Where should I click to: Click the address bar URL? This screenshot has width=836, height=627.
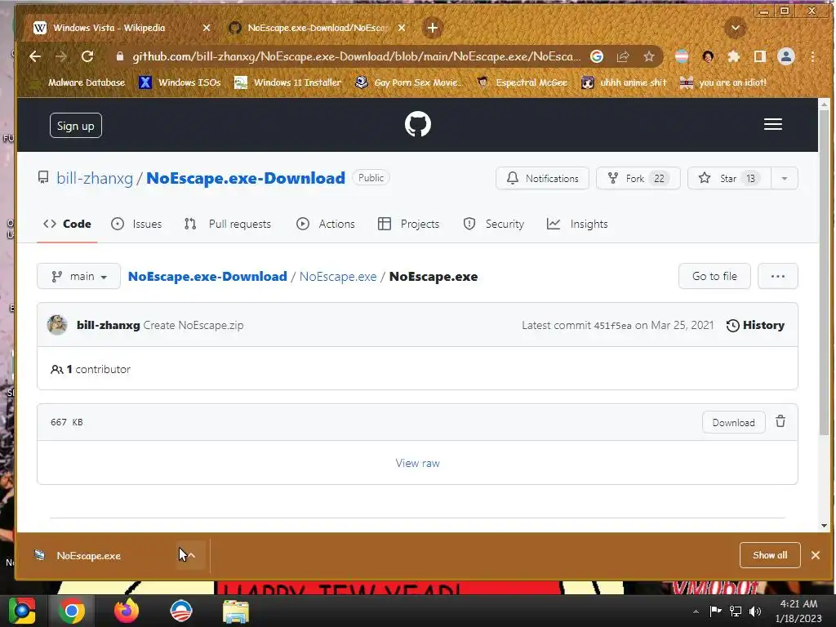pos(356,56)
